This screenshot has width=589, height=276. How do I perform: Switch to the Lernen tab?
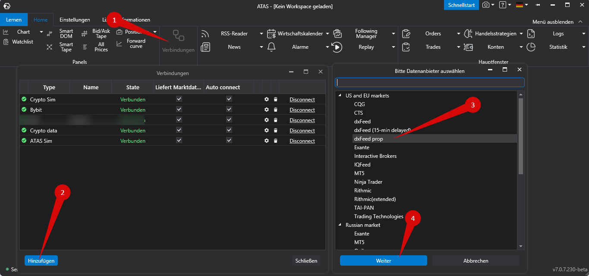(x=14, y=20)
